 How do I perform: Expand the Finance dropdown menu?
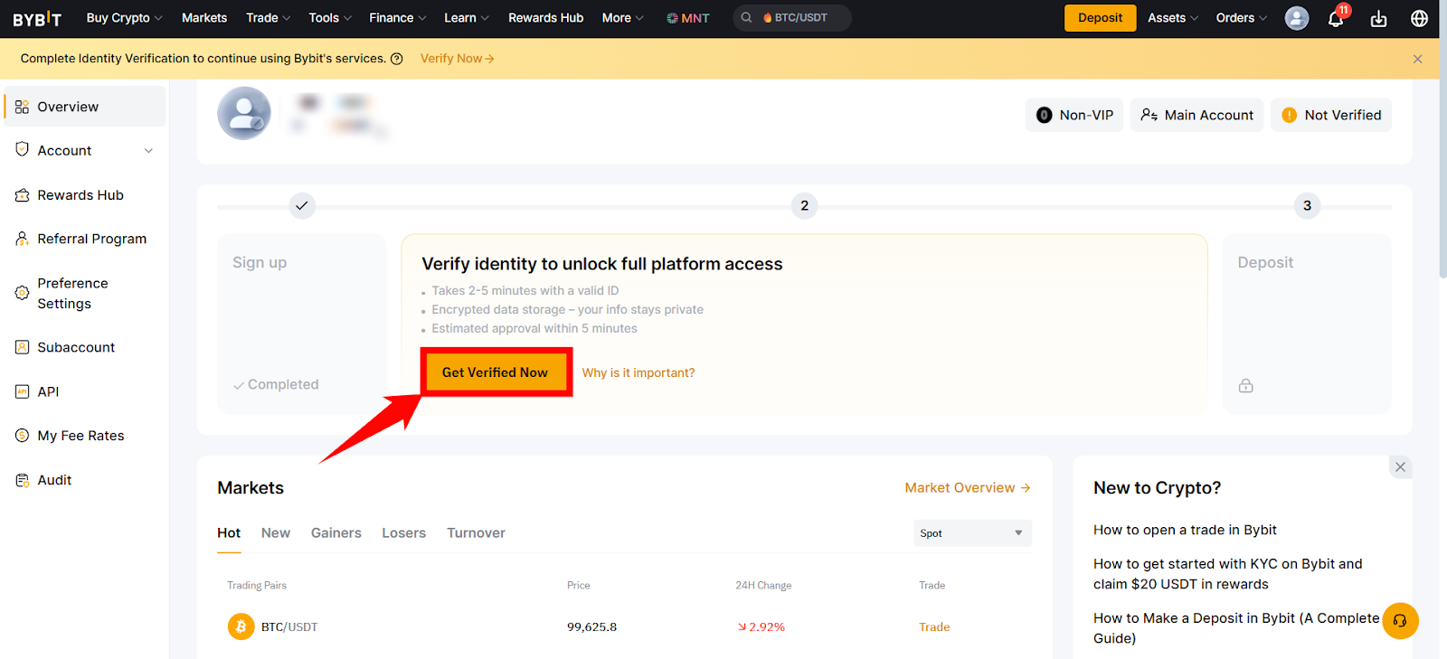[398, 18]
